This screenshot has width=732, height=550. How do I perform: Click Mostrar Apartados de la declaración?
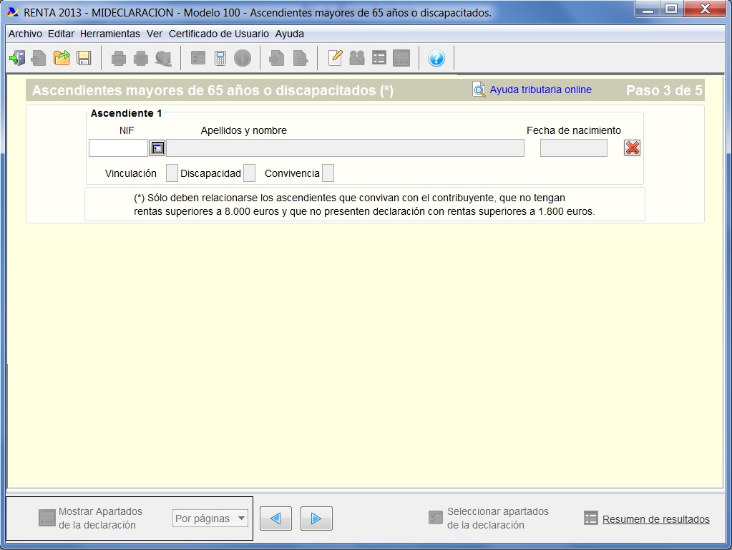pyautogui.click(x=100, y=518)
